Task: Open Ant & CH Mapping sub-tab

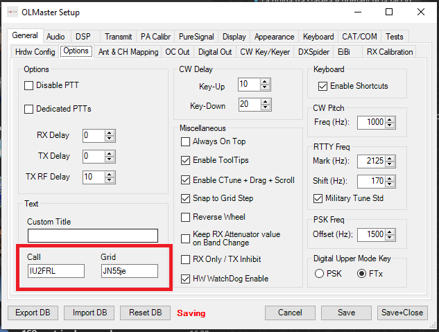Action: [x=128, y=52]
